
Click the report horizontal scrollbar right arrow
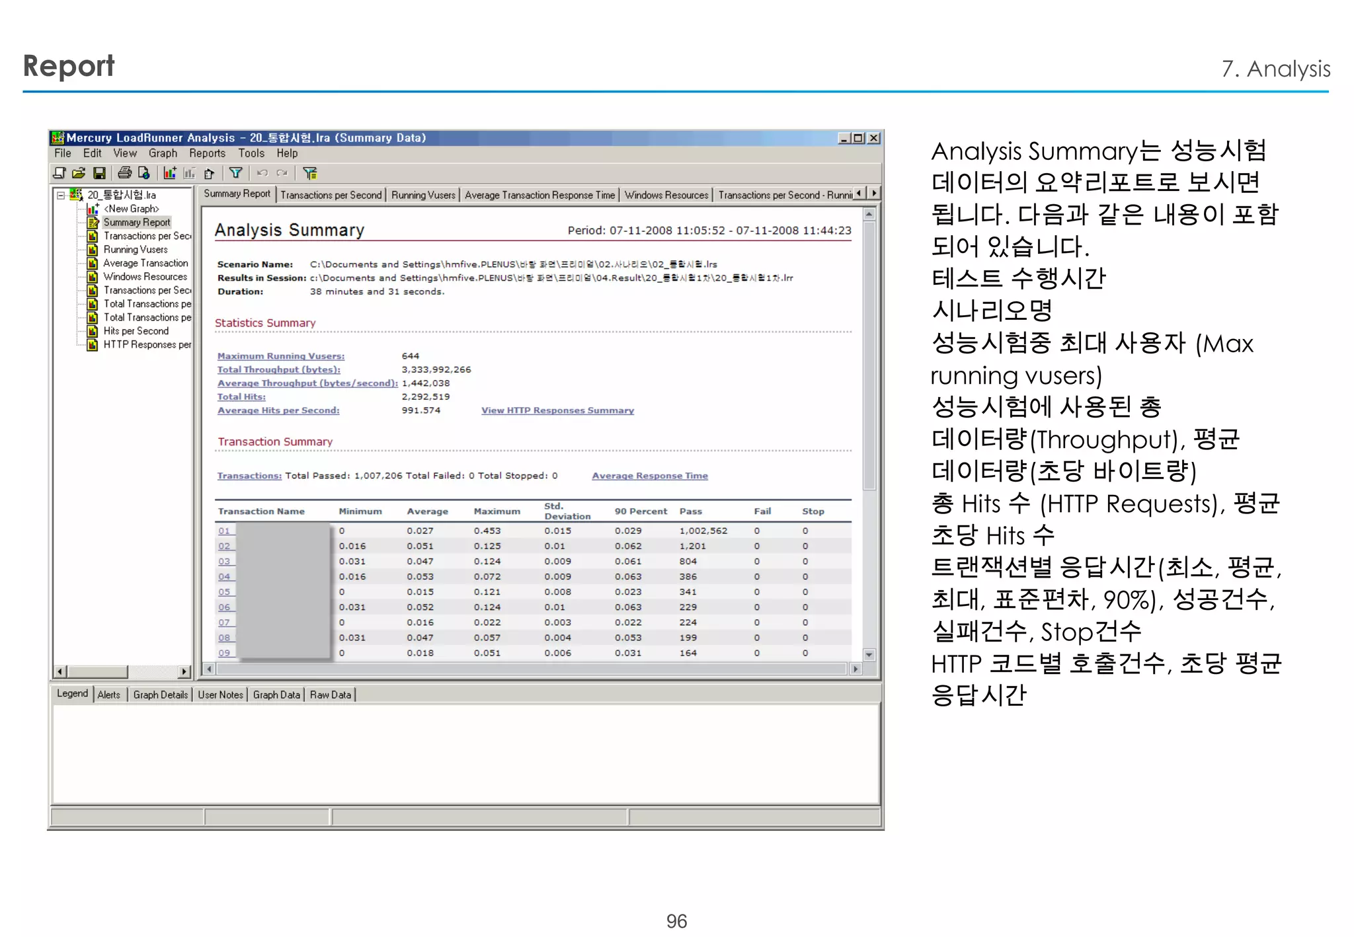pyautogui.click(x=856, y=669)
